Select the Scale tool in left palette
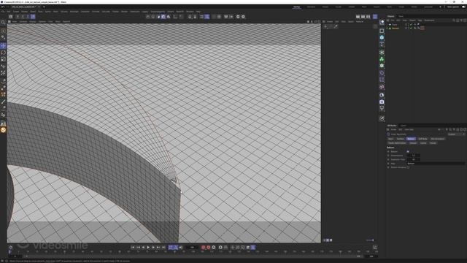Screen dimensions: 467x263 pyautogui.click(x=3, y=59)
